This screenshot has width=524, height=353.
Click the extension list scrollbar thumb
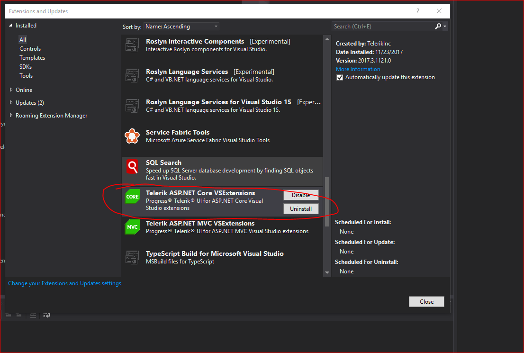[x=327, y=202]
